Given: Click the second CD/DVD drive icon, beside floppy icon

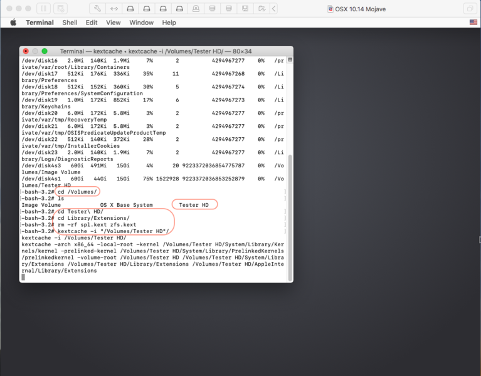Looking at the screenshot, I should tap(228, 9).
